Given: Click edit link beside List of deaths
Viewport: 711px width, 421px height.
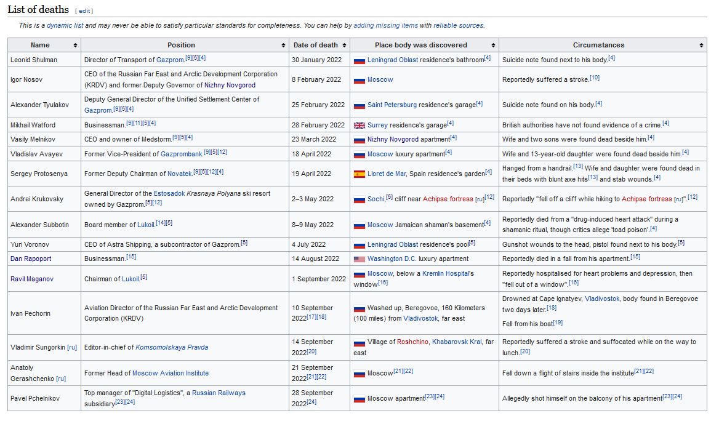Looking at the screenshot, I should click(x=84, y=11).
